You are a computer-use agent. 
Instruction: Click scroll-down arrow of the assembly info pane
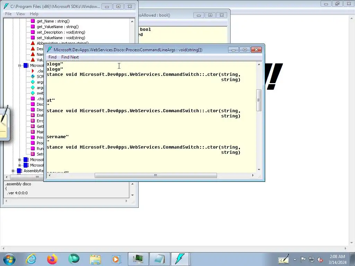point(132,195)
